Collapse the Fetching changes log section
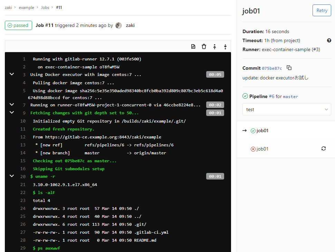 pyautogui.click(x=11, y=113)
